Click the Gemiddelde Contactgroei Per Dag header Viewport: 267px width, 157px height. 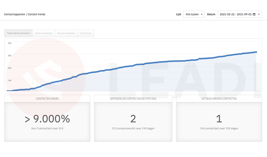click(133, 99)
